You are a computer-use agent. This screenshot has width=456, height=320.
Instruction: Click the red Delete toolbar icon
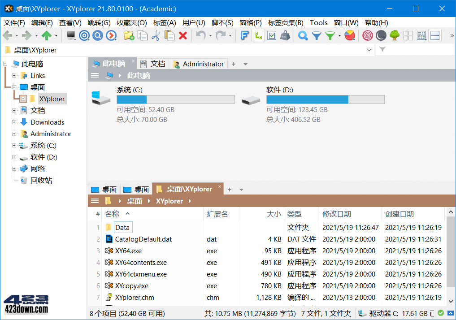(184, 35)
